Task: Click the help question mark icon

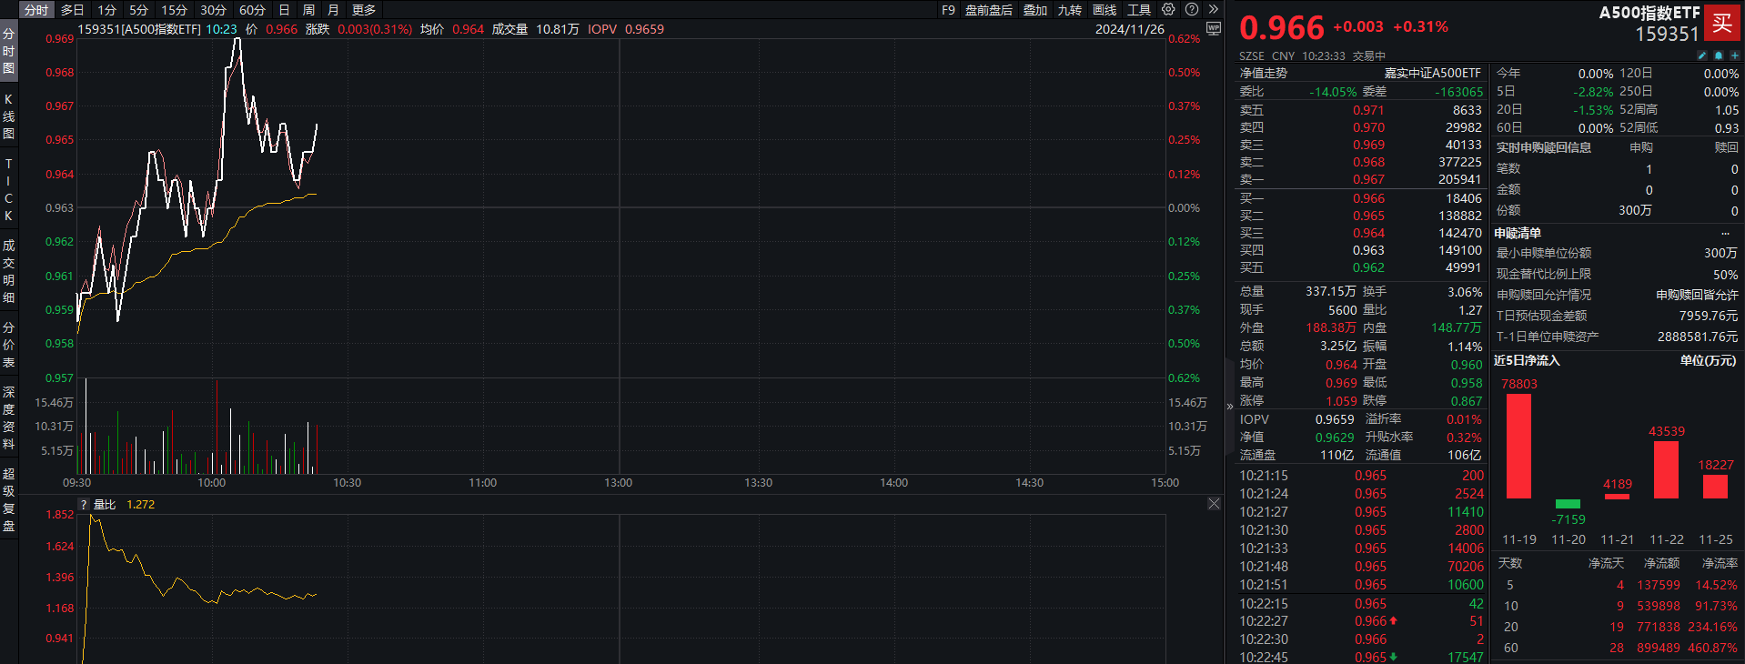Action: click(x=1192, y=9)
